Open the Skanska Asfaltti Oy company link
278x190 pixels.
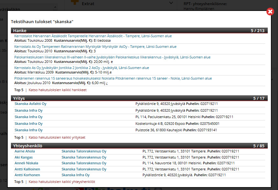point(30,104)
